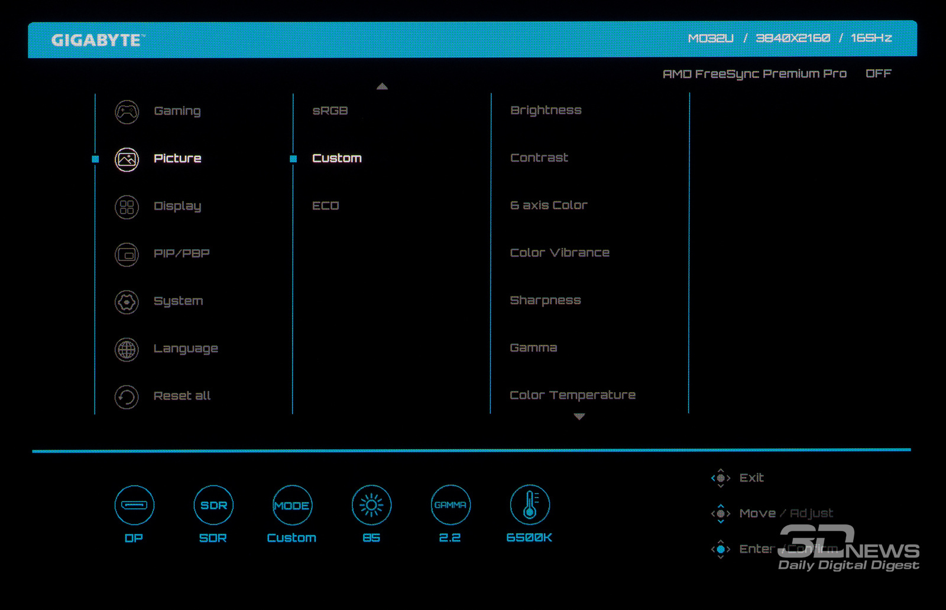Select the Color Temperature option
The height and width of the screenshot is (610, 946).
pyautogui.click(x=573, y=396)
